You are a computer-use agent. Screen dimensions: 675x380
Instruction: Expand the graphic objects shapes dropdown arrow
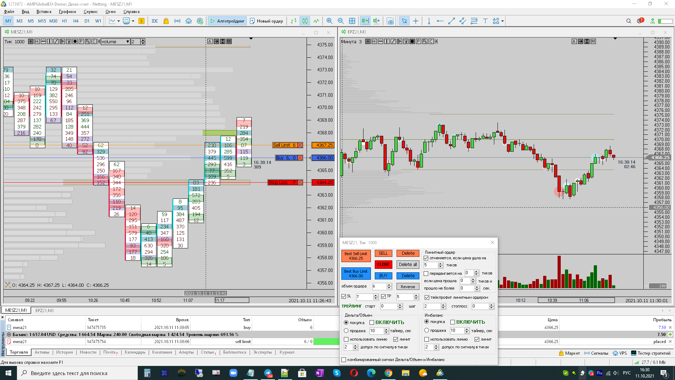(x=502, y=21)
